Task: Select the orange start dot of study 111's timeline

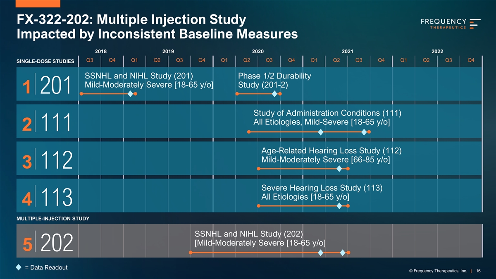Action: pos(249,132)
